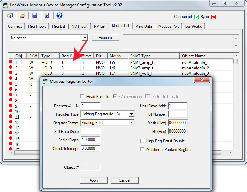Click the save-as disk icon with star
The height and width of the screenshot is (192, 247).
pyautogui.click(x=47, y=16)
